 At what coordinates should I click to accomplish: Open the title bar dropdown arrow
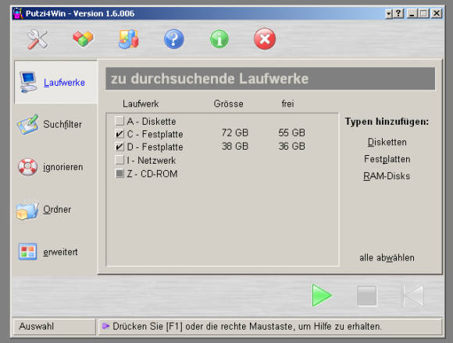click(x=389, y=13)
